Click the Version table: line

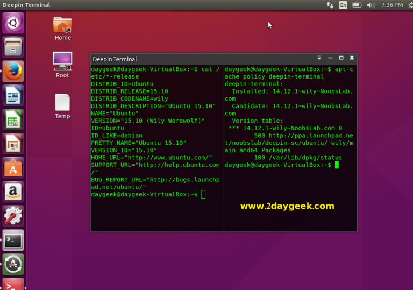pos(258,121)
